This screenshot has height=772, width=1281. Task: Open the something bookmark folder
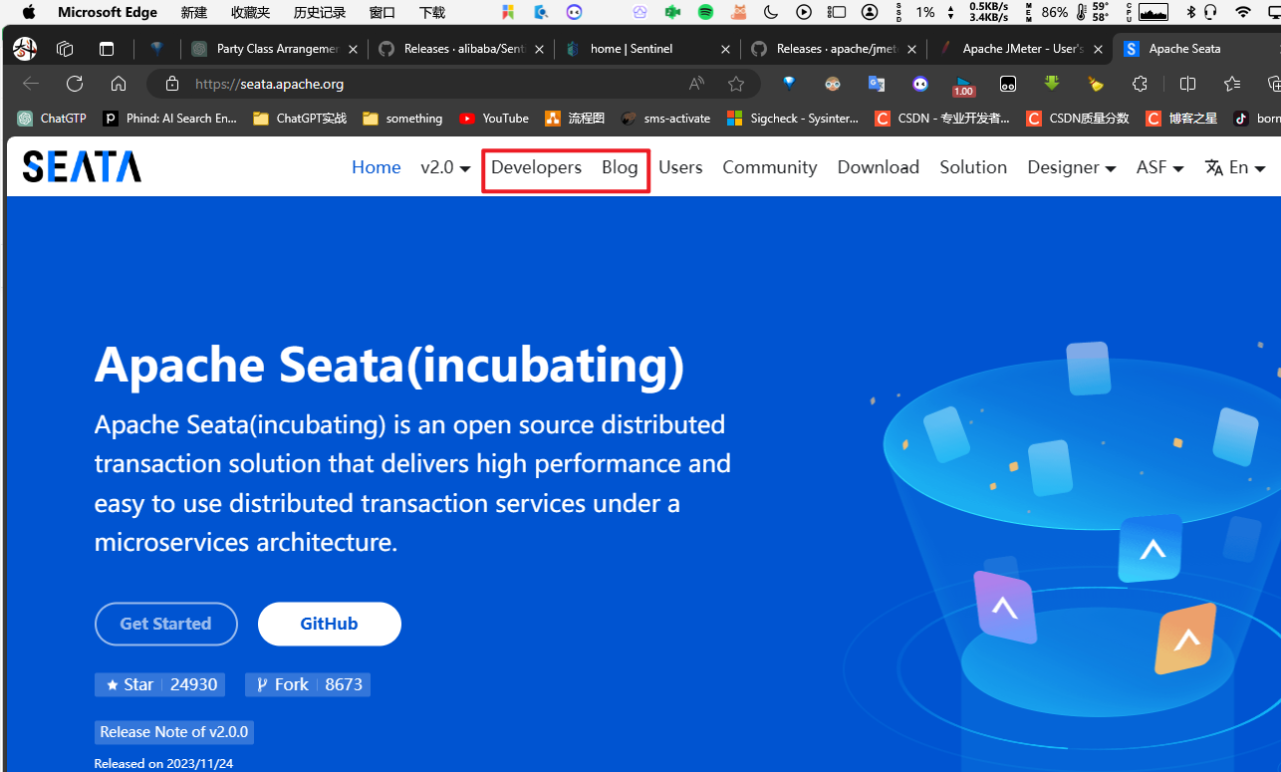[402, 118]
